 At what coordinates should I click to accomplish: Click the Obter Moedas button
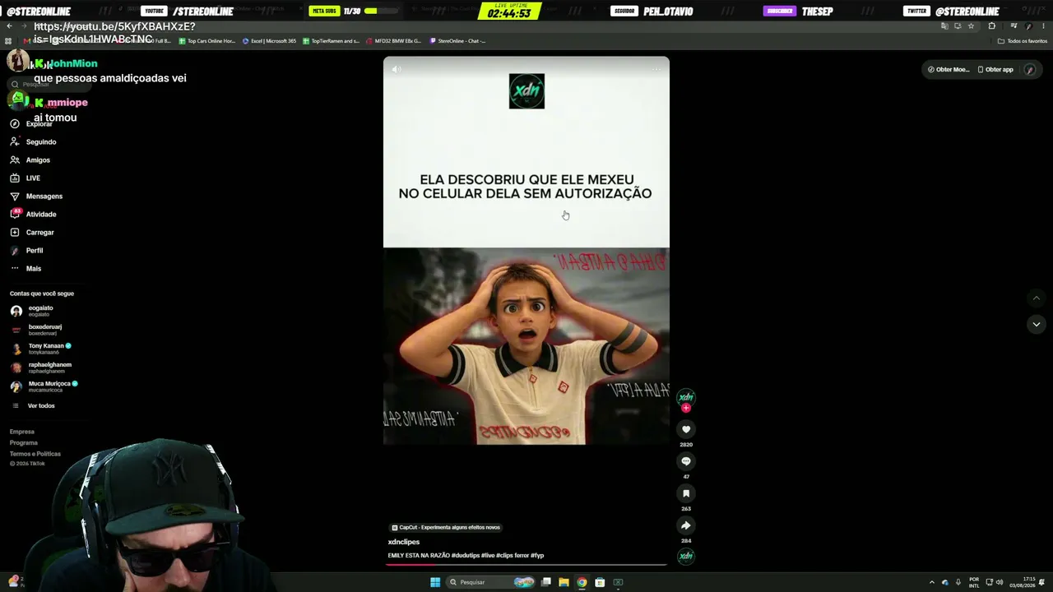click(x=949, y=70)
